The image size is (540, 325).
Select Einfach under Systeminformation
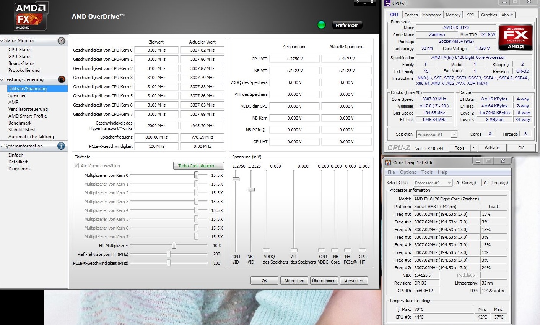(x=16, y=155)
